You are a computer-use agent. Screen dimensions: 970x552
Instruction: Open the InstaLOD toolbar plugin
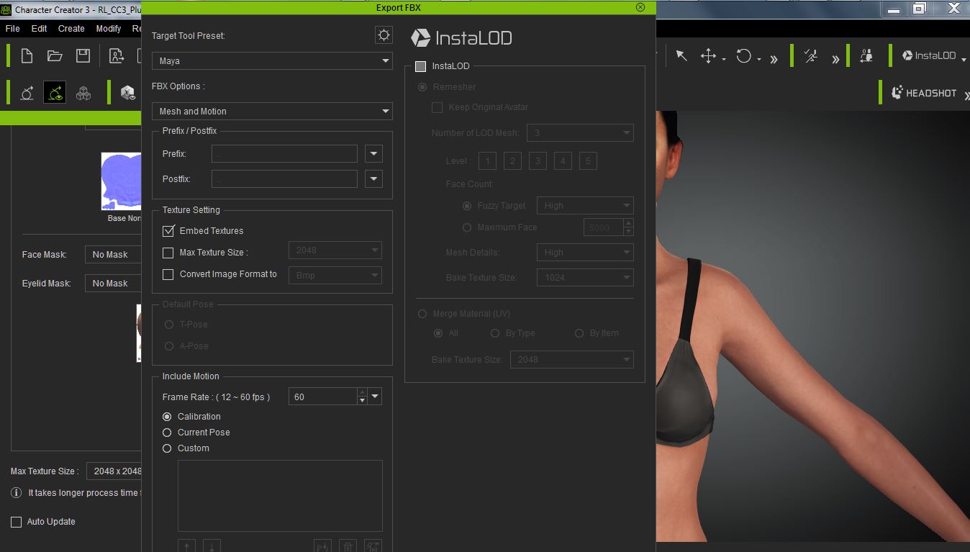pyautogui.click(x=929, y=55)
